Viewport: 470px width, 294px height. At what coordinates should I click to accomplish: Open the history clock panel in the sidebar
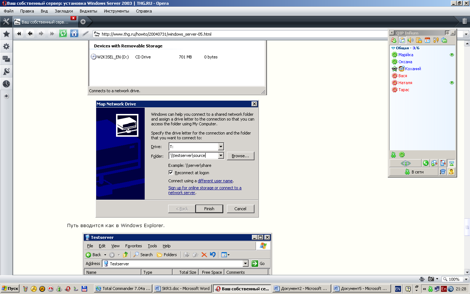point(6,84)
